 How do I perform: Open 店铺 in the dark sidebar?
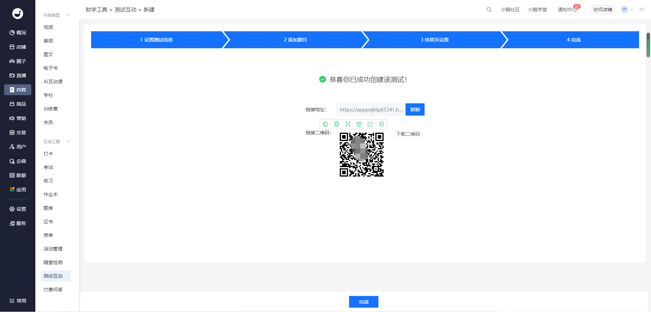tap(18, 47)
